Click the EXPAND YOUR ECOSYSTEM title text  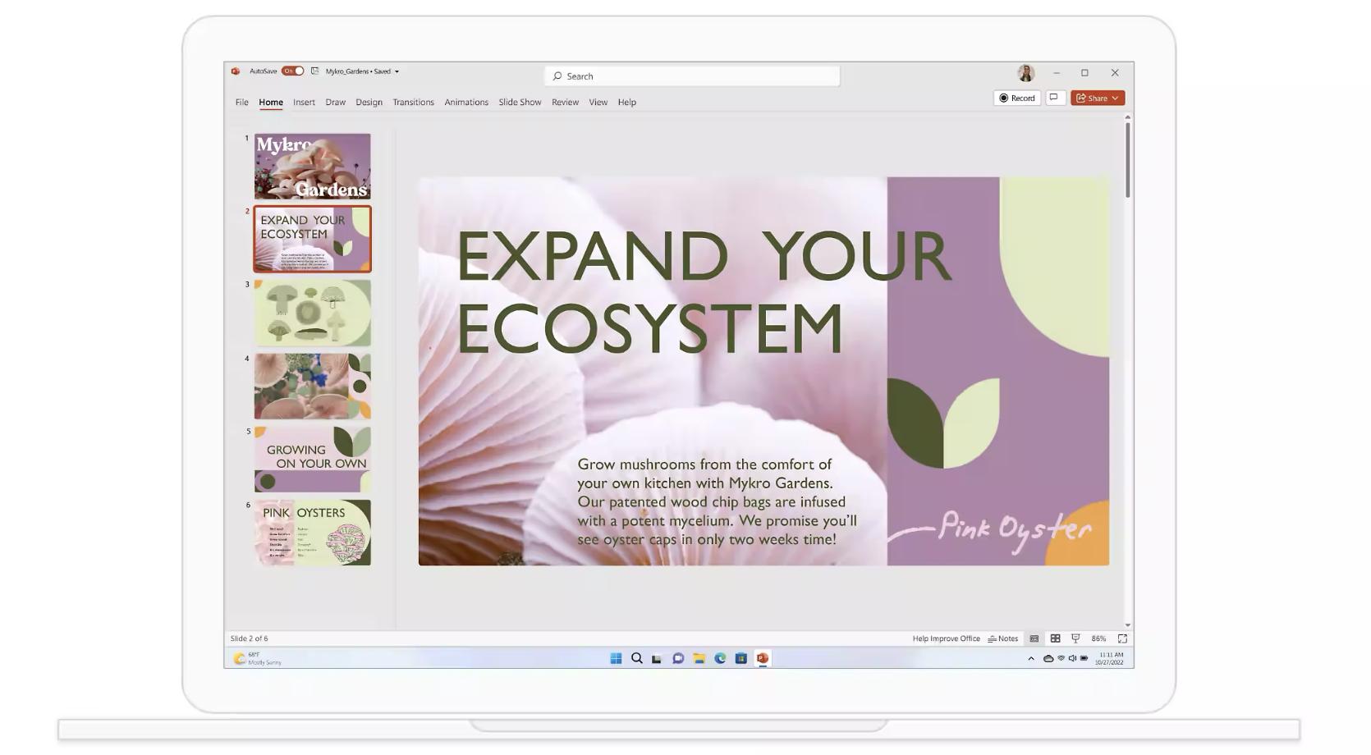tap(704, 291)
